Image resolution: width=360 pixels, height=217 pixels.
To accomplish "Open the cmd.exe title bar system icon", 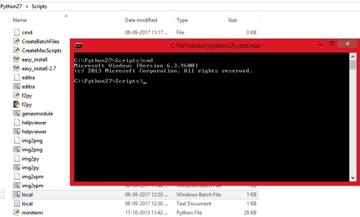I will click(79, 46).
